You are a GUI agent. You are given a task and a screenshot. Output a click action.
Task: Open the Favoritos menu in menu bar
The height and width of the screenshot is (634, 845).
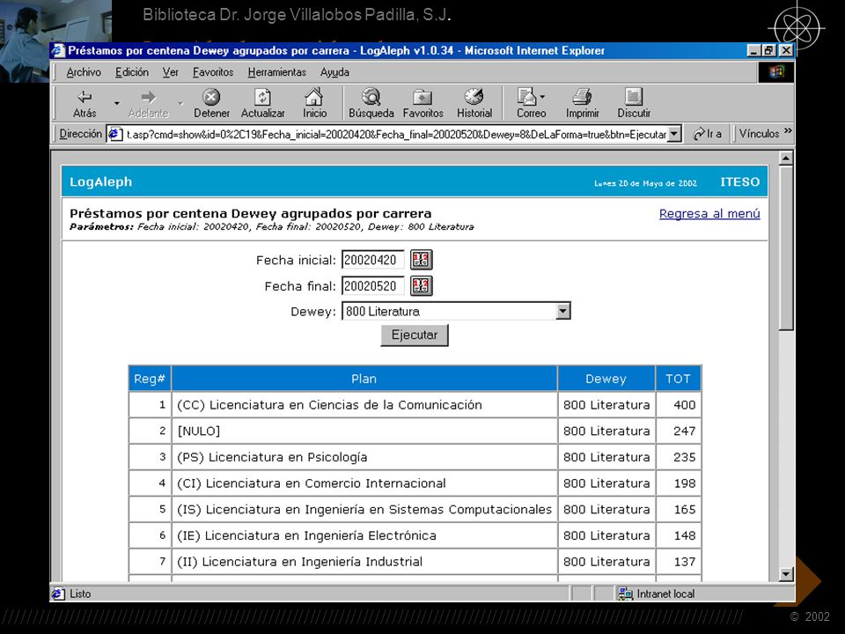(213, 72)
